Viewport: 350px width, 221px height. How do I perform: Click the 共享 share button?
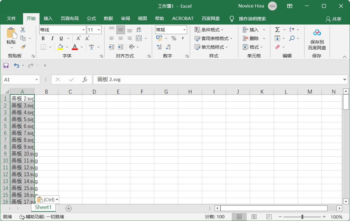[334, 19]
